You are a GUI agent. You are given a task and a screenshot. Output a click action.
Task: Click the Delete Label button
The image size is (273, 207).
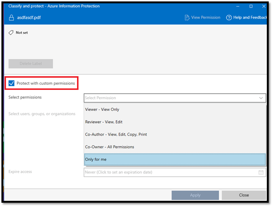pos(30,64)
